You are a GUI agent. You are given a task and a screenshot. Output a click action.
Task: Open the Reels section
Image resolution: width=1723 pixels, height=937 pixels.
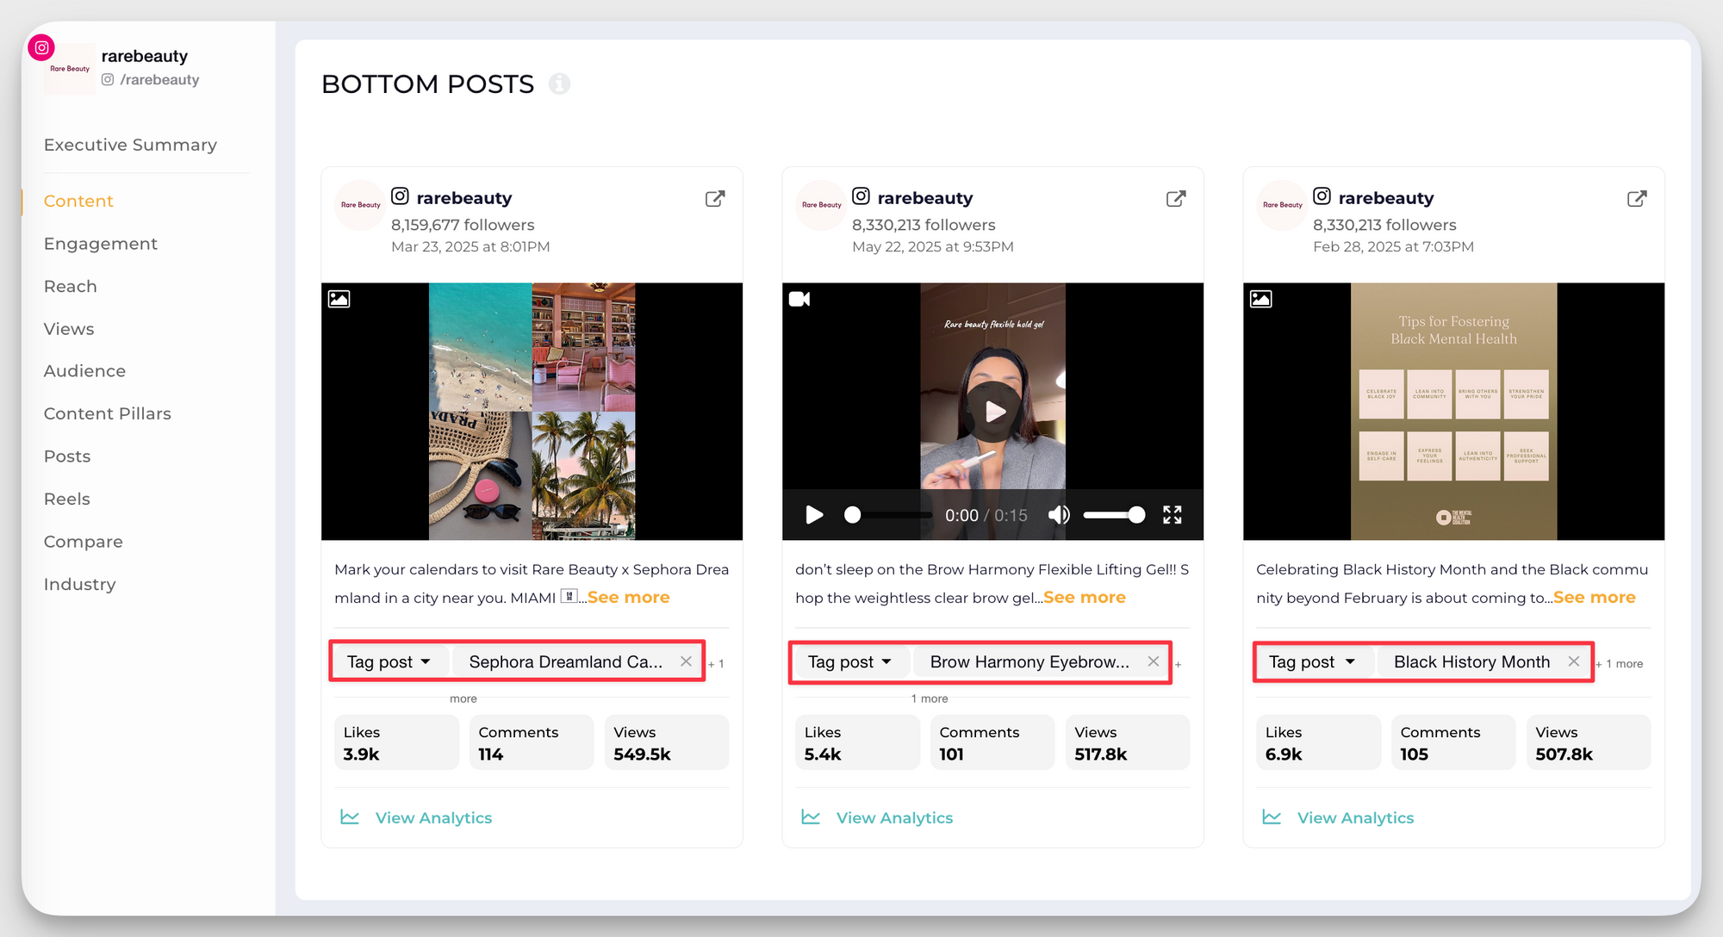[x=67, y=499]
